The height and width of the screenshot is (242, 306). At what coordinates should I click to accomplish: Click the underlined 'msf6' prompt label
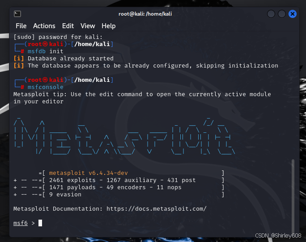pos(20,223)
